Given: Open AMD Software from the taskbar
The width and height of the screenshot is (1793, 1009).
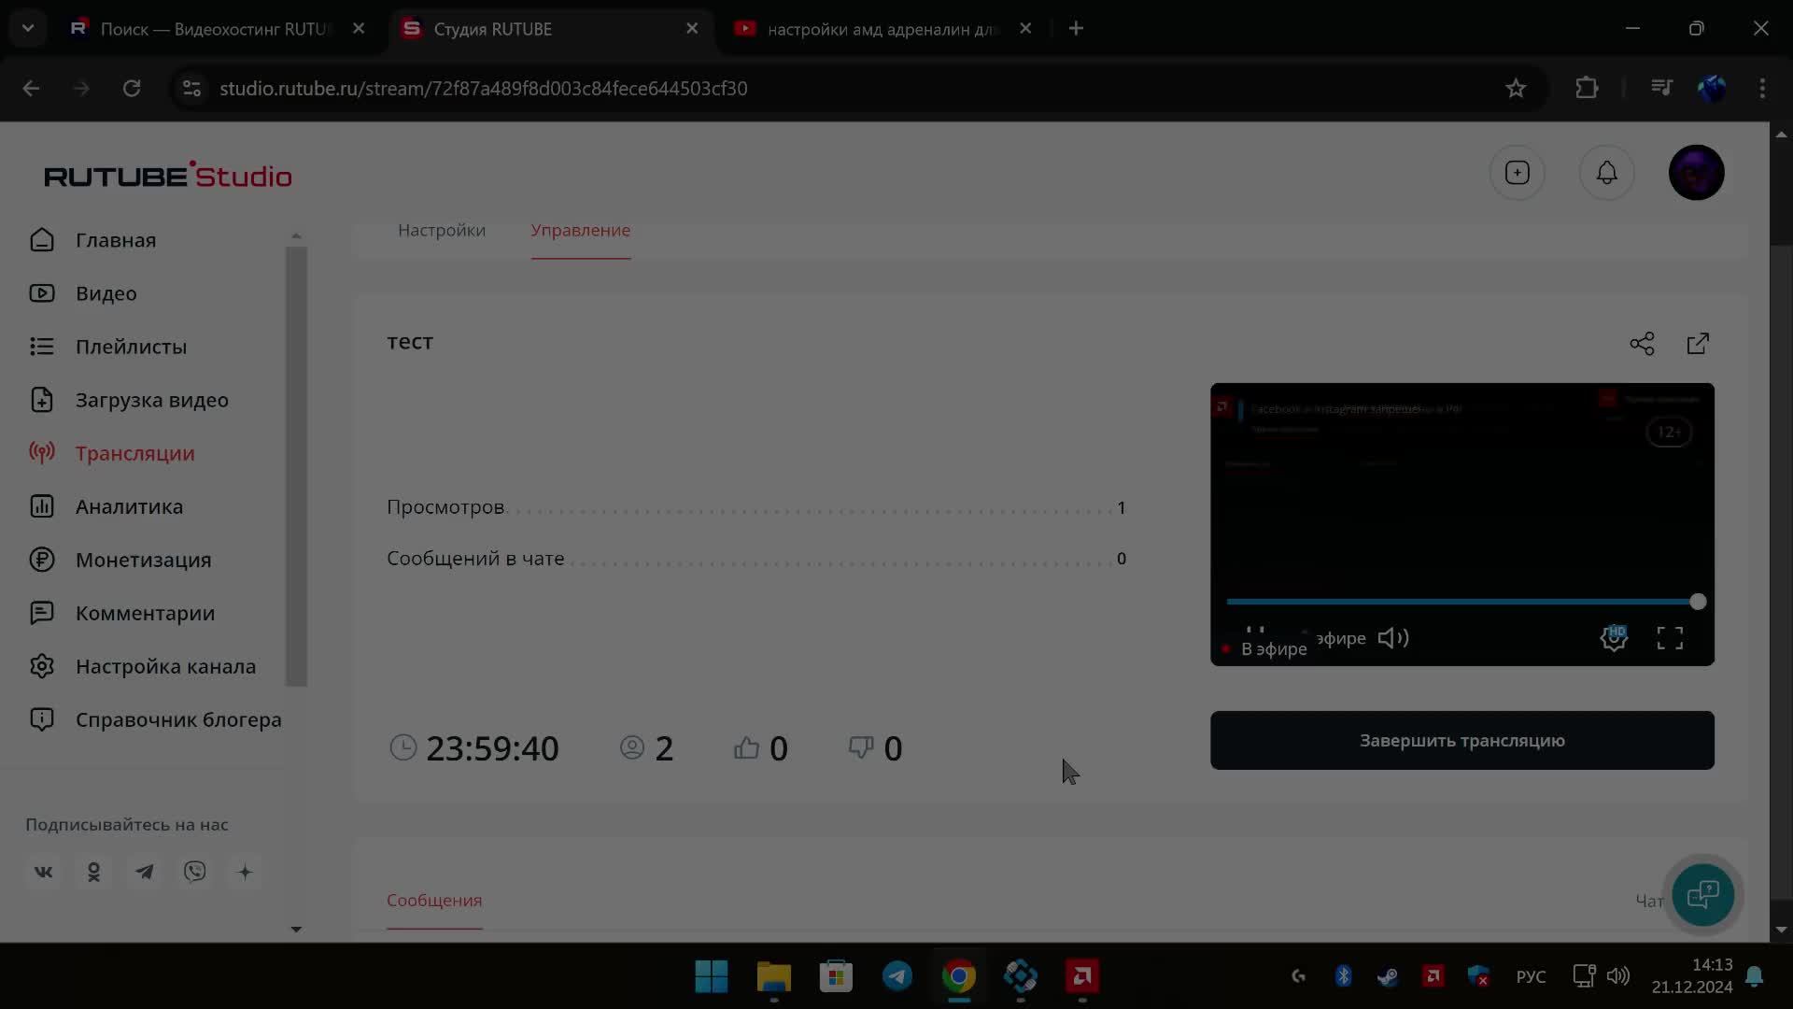Looking at the screenshot, I should point(1082,976).
